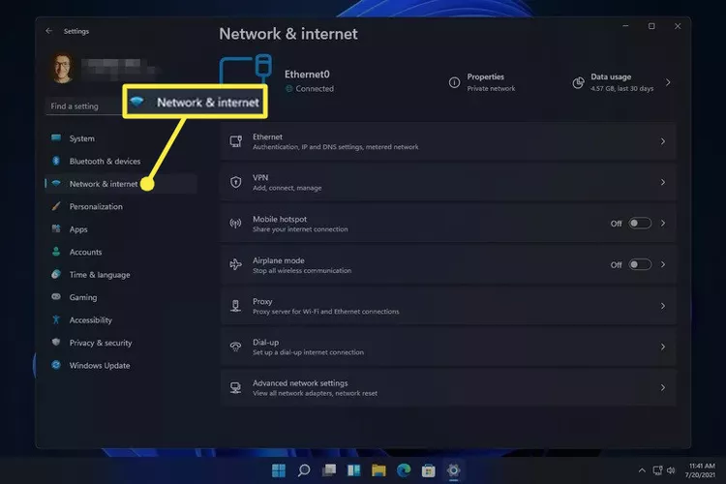The width and height of the screenshot is (726, 484).
Task: Click the Time & language globe icon
Action: [56, 274]
